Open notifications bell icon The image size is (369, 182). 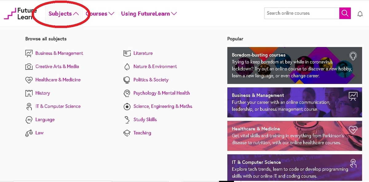coord(360,14)
